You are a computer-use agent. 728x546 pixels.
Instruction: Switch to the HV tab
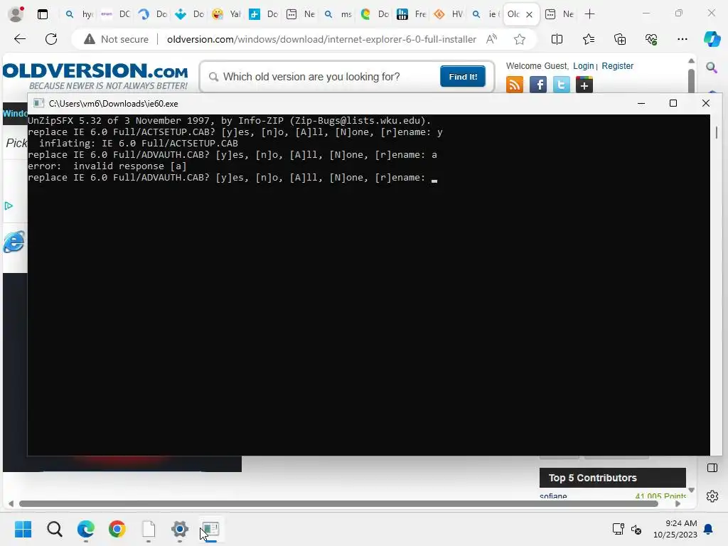449,14
